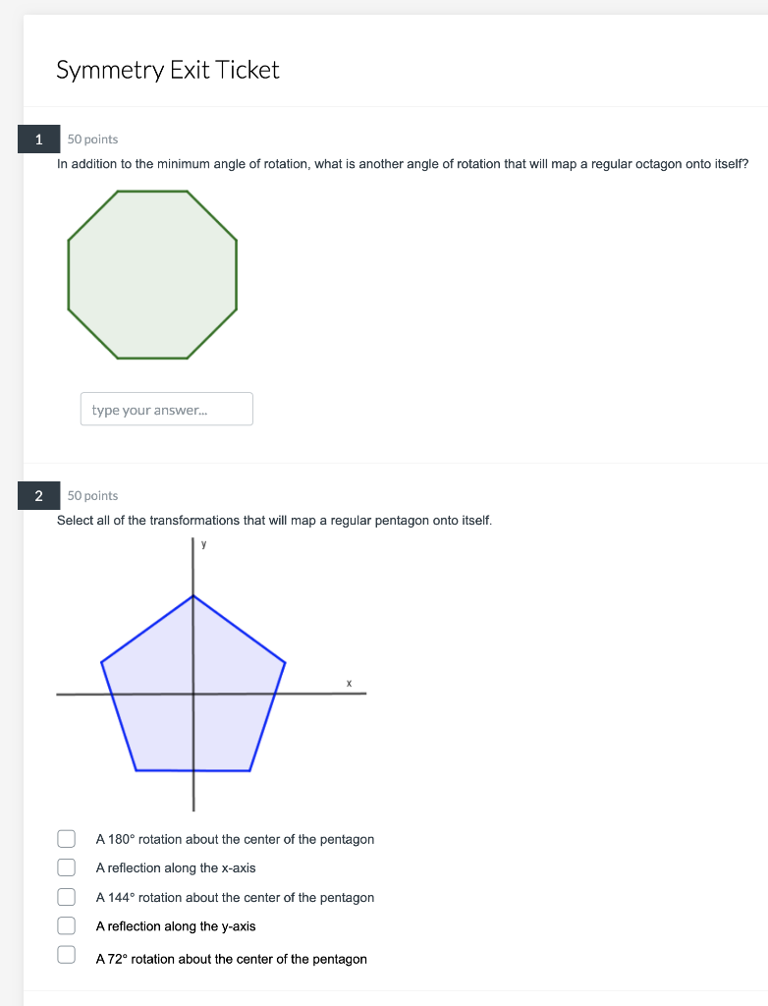Viewport: 768px width, 1006px height.
Task: Click the answer input field for question 1
Action: point(166,409)
